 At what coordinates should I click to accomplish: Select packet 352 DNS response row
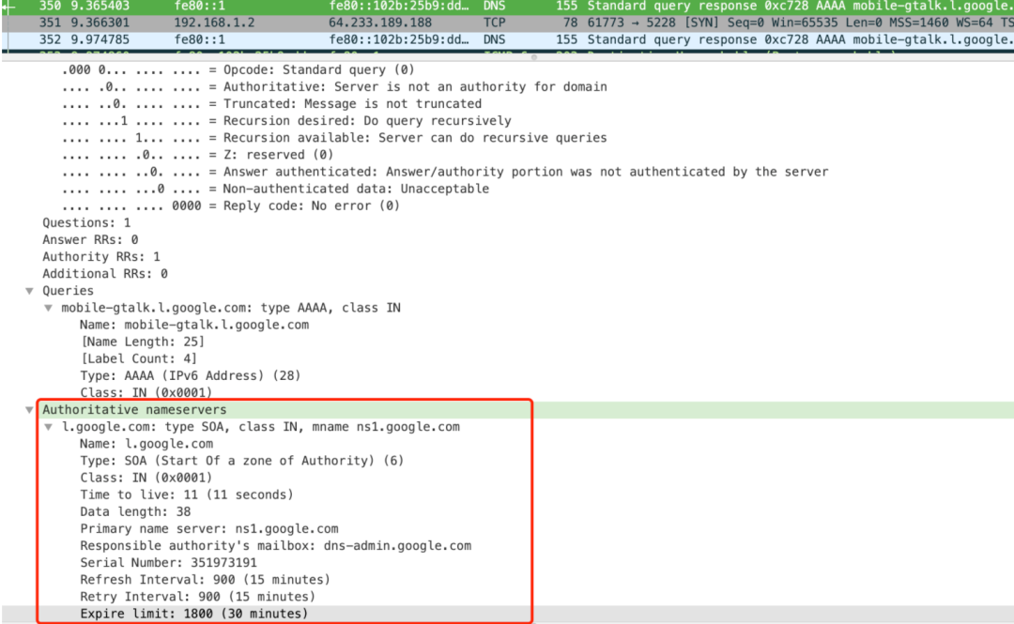click(x=507, y=39)
